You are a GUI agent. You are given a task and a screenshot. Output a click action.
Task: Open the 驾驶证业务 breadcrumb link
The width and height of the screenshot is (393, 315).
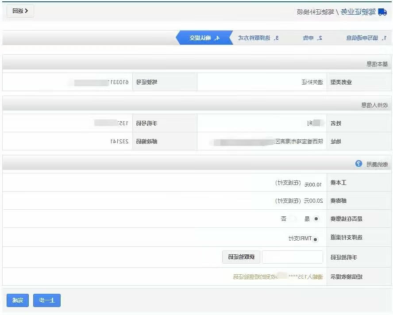(x=358, y=12)
